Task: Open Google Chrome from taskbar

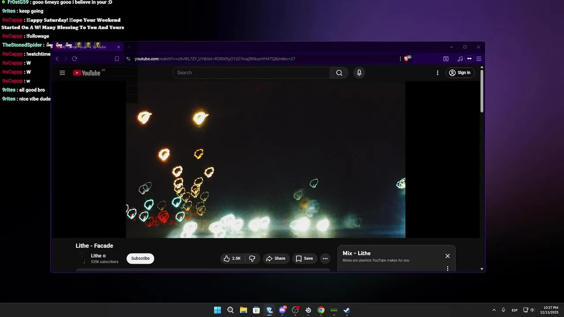Action: [x=321, y=310]
